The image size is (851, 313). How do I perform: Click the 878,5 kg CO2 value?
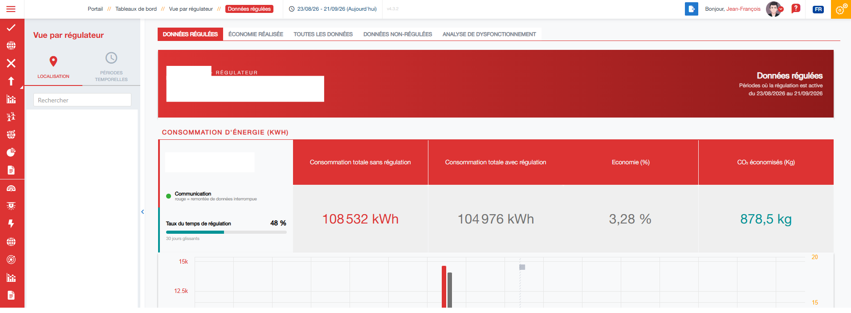[x=766, y=219]
